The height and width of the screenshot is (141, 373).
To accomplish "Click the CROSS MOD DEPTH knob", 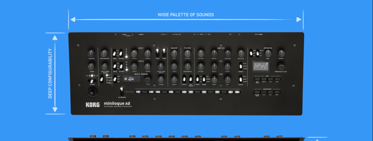I will tap(161, 66).
